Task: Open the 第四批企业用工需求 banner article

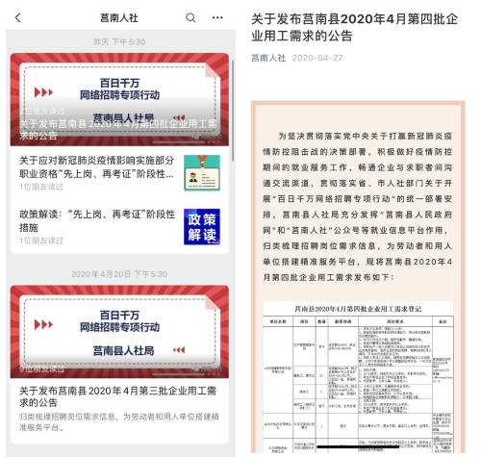Action: coord(119,99)
